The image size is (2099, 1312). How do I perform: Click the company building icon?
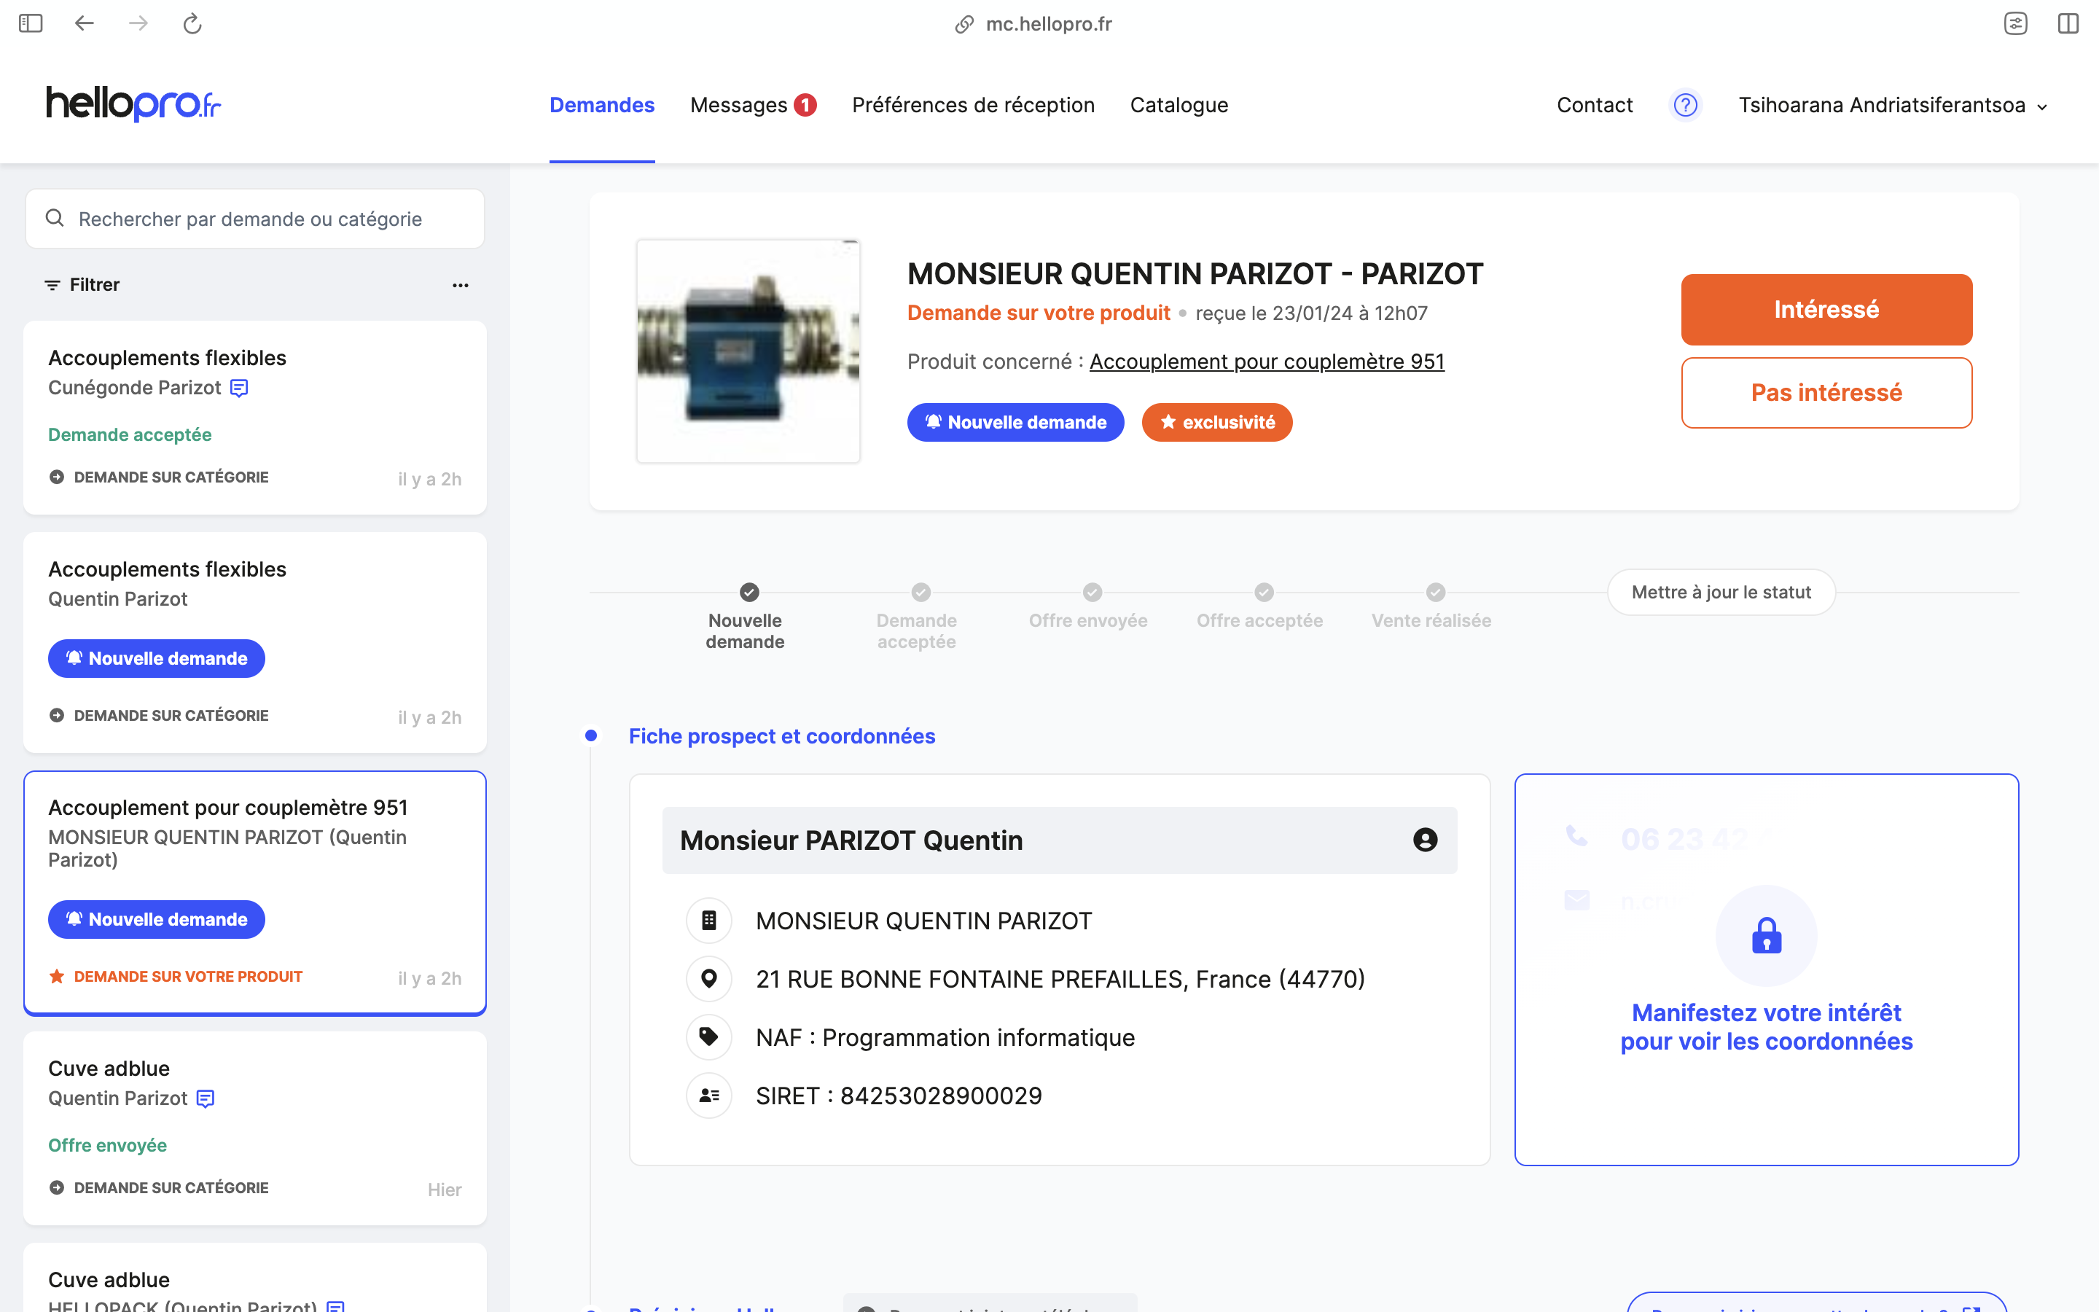click(x=708, y=921)
